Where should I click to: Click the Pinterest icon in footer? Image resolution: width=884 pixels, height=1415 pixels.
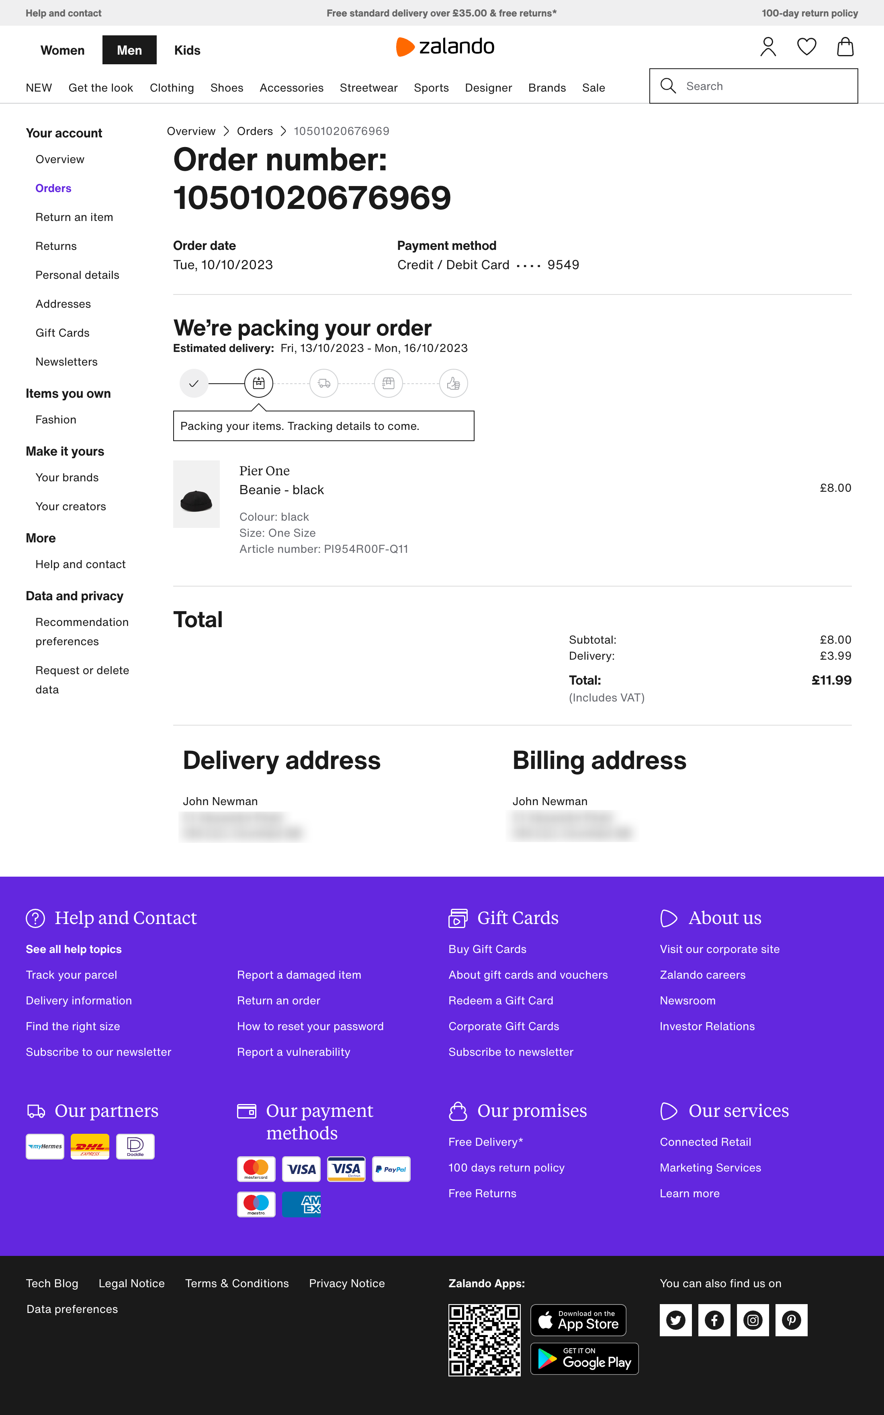pos(792,1320)
